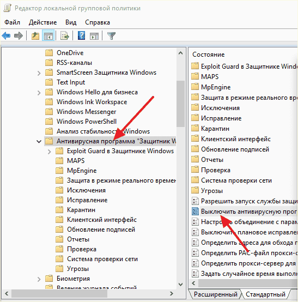Expand Windows Hello для бизнеса node
Screen dimensions: 298x302
[39, 93]
